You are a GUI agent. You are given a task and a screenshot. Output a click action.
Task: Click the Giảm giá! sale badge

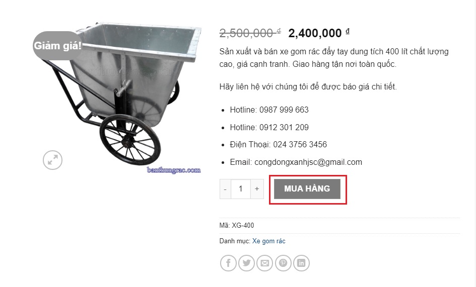click(x=58, y=45)
